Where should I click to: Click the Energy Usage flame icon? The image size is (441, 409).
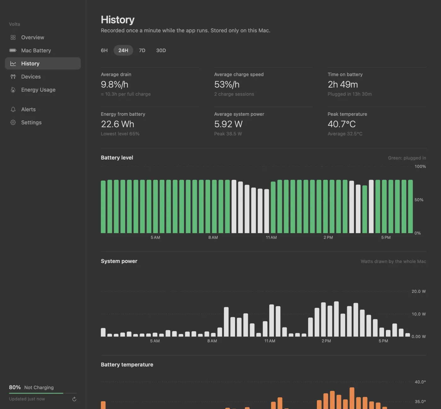tap(13, 90)
